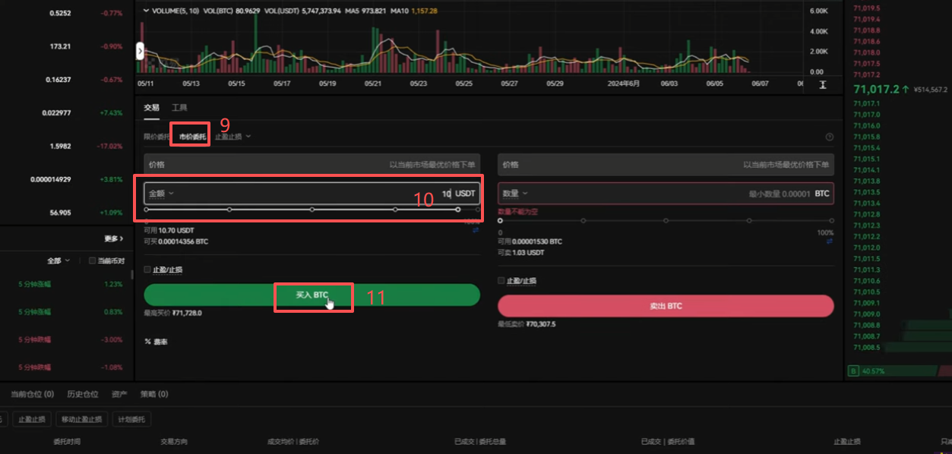Viewport: 952px width, 454px height.
Task: Click the green B ratio badge
Action: 853,371
